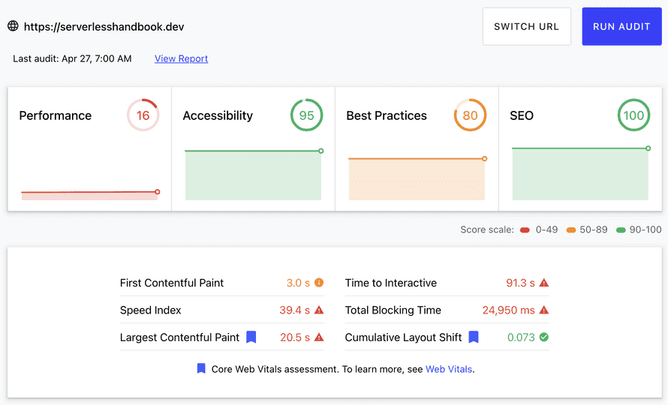Click the warning triangle next to 20.5 s

pos(319,337)
